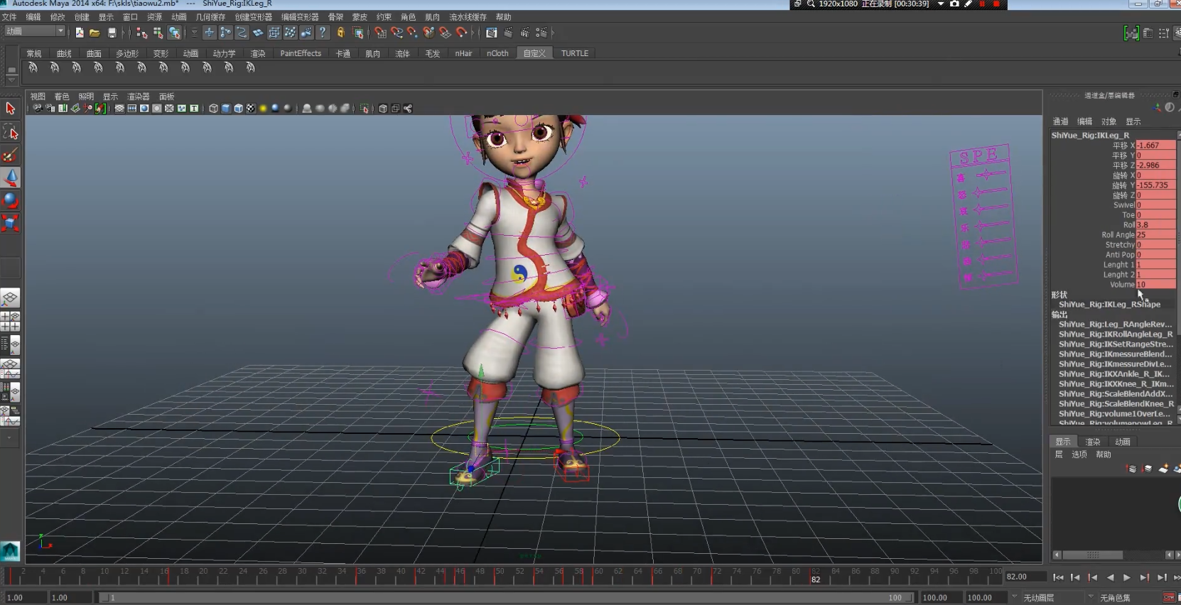
Task: Toggle use all lights yellow bulb icon
Action: (263, 109)
